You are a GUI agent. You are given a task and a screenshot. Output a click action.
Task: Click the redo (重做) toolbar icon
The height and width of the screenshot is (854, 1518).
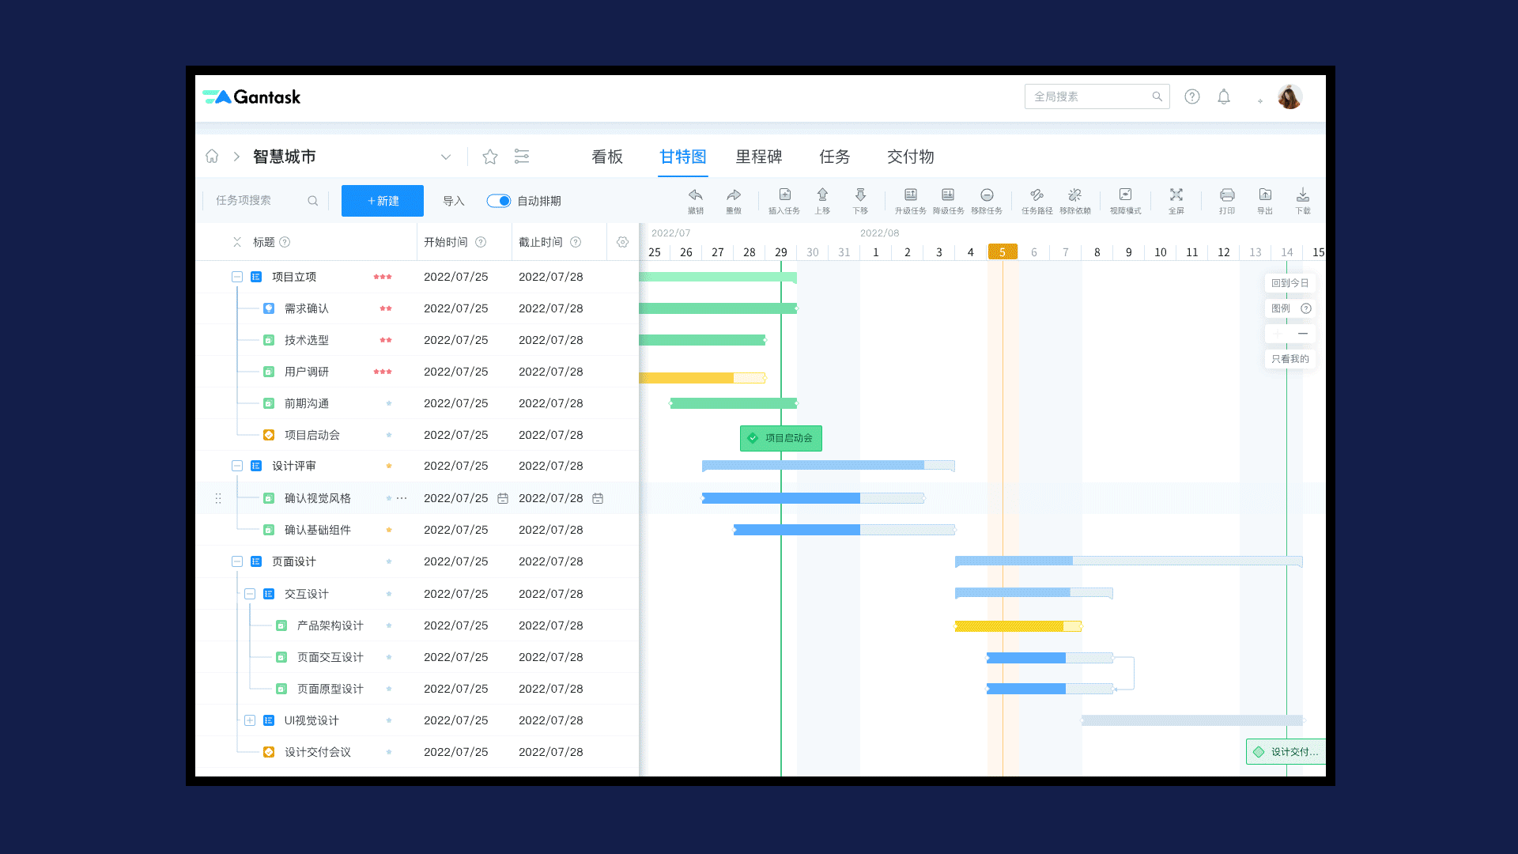[734, 195]
